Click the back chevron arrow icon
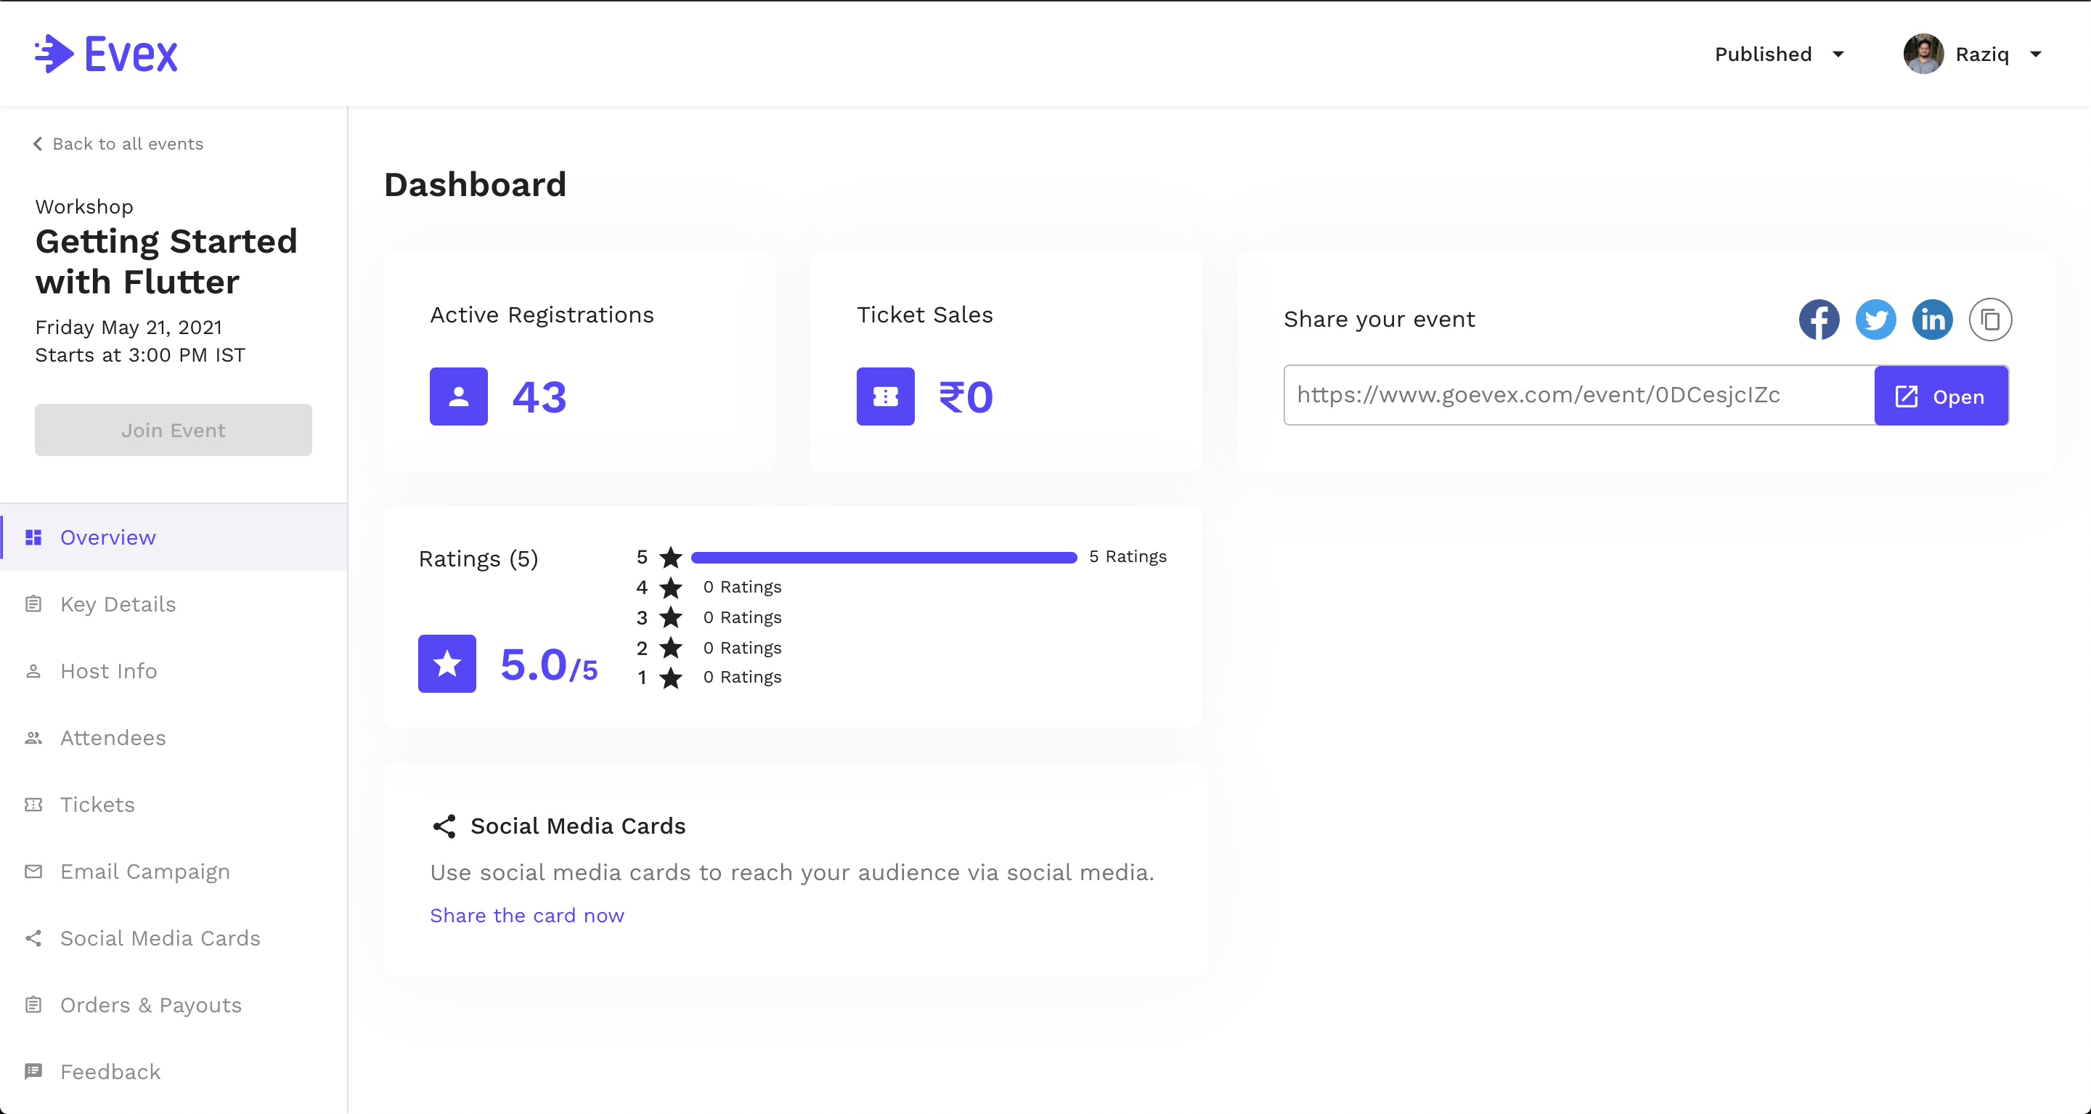 point(37,144)
